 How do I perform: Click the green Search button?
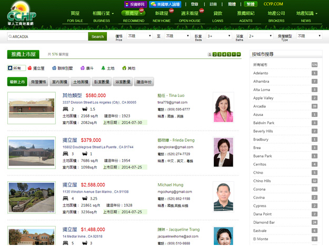pyautogui.click(x=97, y=36)
